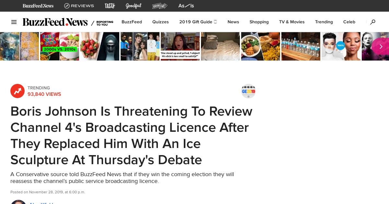Open Reviews site in top bar
Screen dimensions: 389x204
79,6
